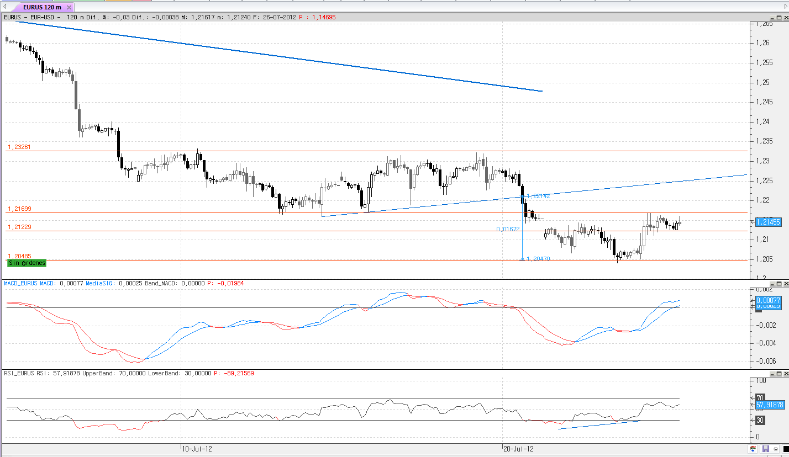Click the 0,00077 MACD value tag
This screenshot has width=789, height=457.
(767, 300)
